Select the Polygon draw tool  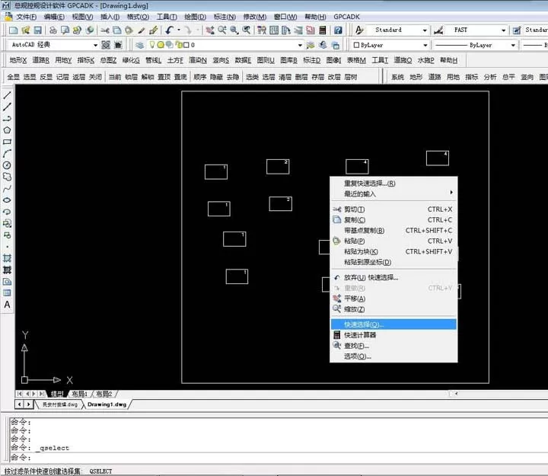(7, 130)
